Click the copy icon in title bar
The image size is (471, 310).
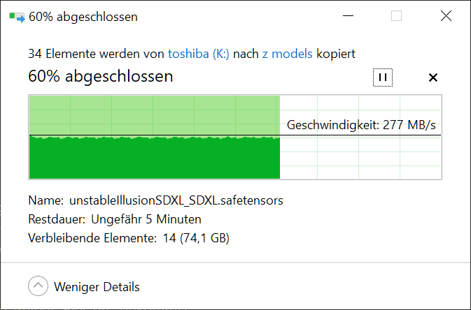[16, 16]
